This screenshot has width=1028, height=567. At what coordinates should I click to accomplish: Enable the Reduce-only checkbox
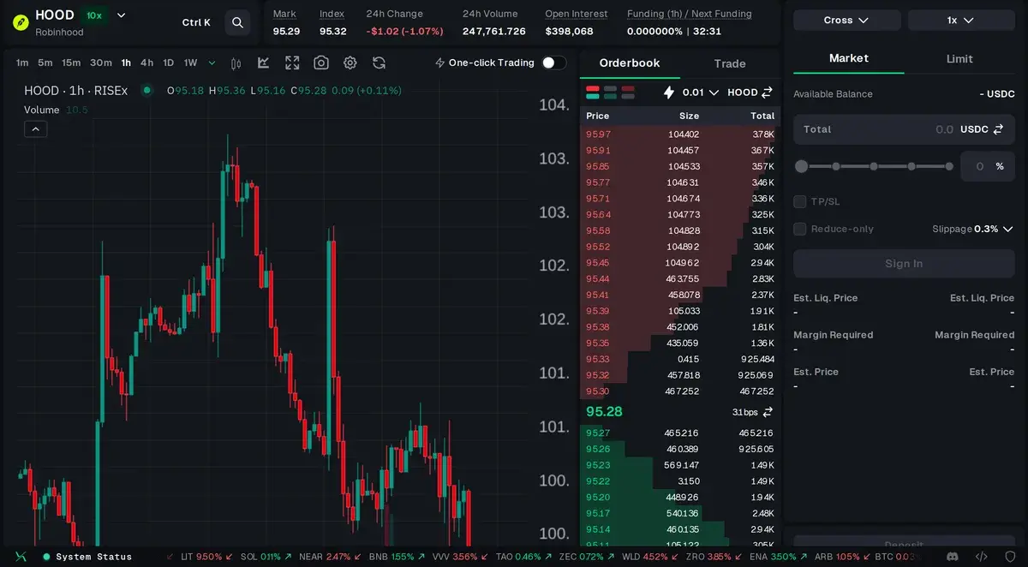pyautogui.click(x=799, y=229)
